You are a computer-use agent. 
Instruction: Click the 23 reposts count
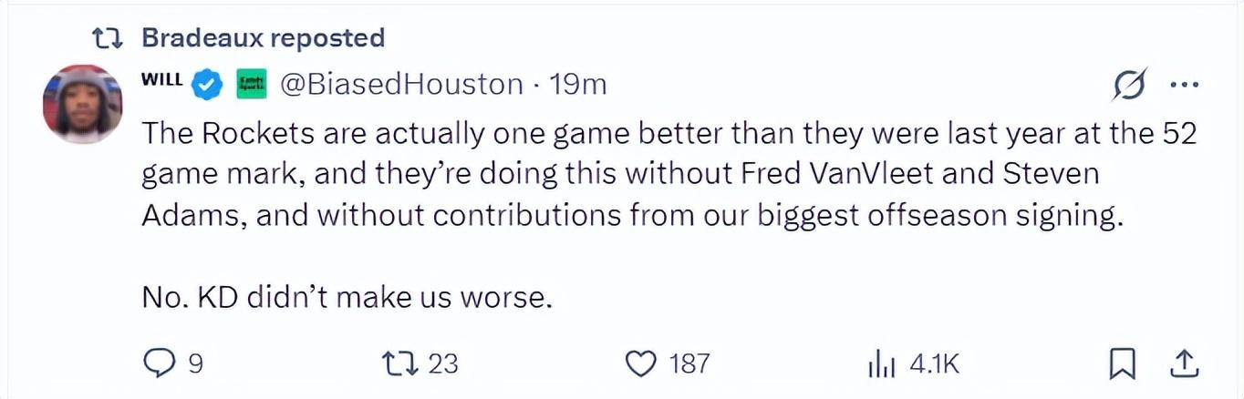442,364
